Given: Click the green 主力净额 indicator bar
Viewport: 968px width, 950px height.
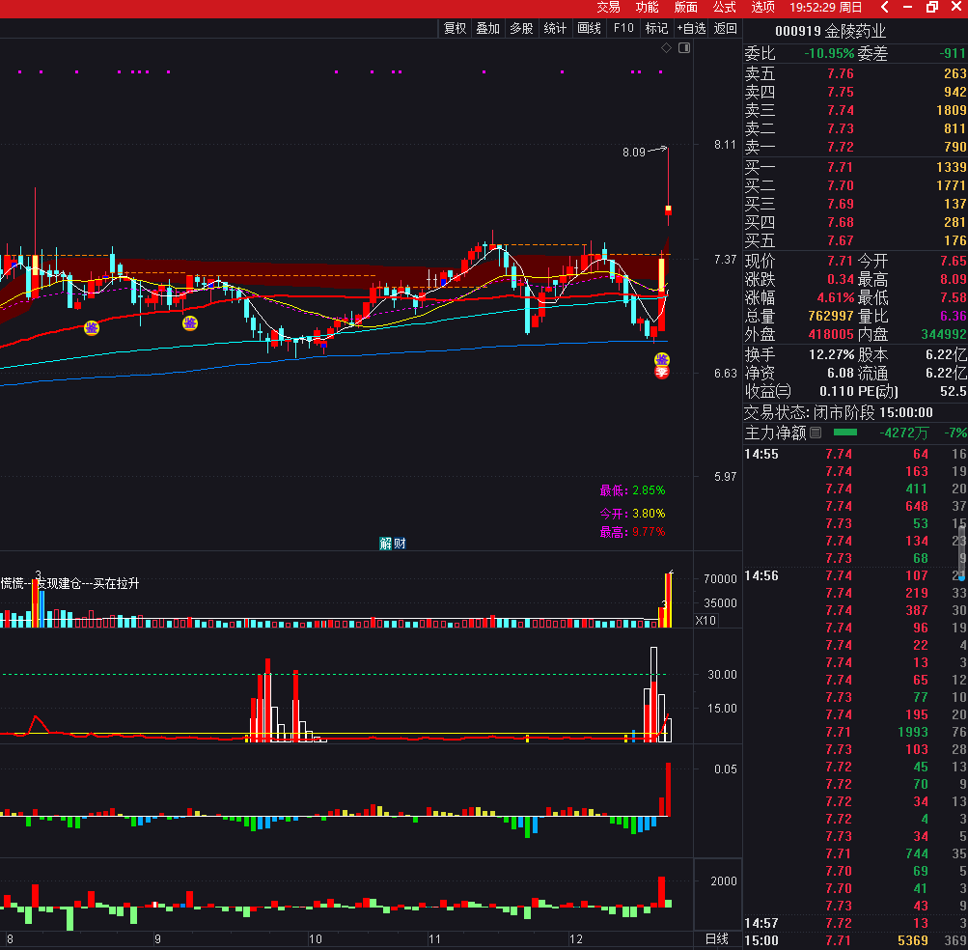Looking at the screenshot, I should point(845,433).
